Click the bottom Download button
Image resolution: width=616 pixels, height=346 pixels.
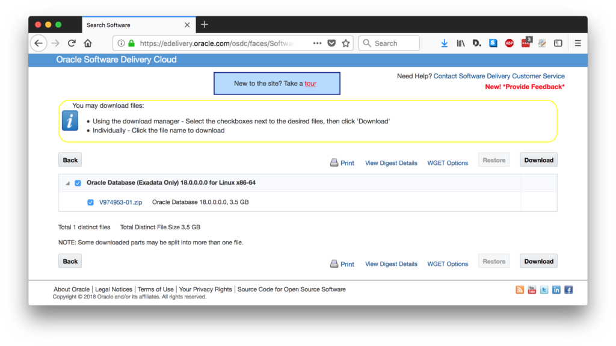click(538, 261)
